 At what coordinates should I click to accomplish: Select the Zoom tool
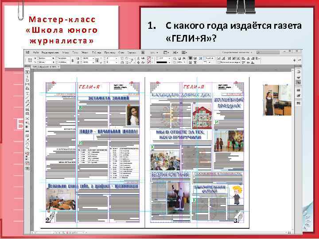pos(27,148)
